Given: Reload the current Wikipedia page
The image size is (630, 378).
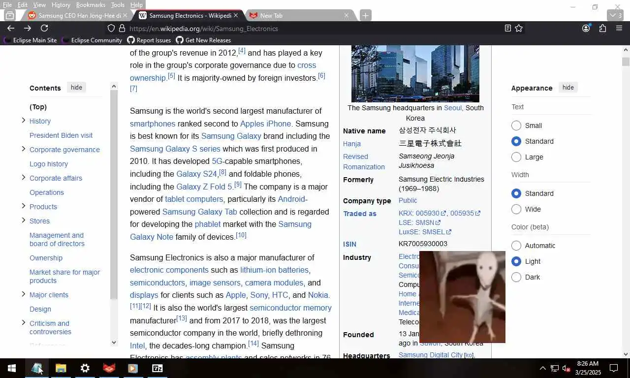Looking at the screenshot, I should point(44,29).
